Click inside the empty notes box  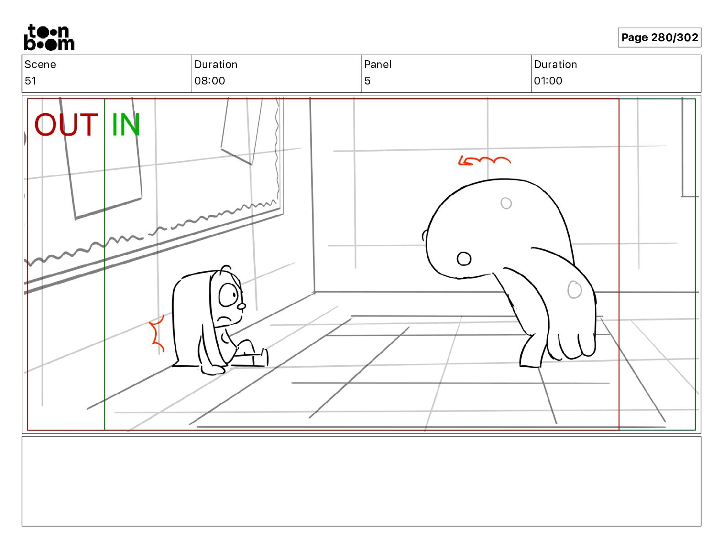click(x=361, y=481)
